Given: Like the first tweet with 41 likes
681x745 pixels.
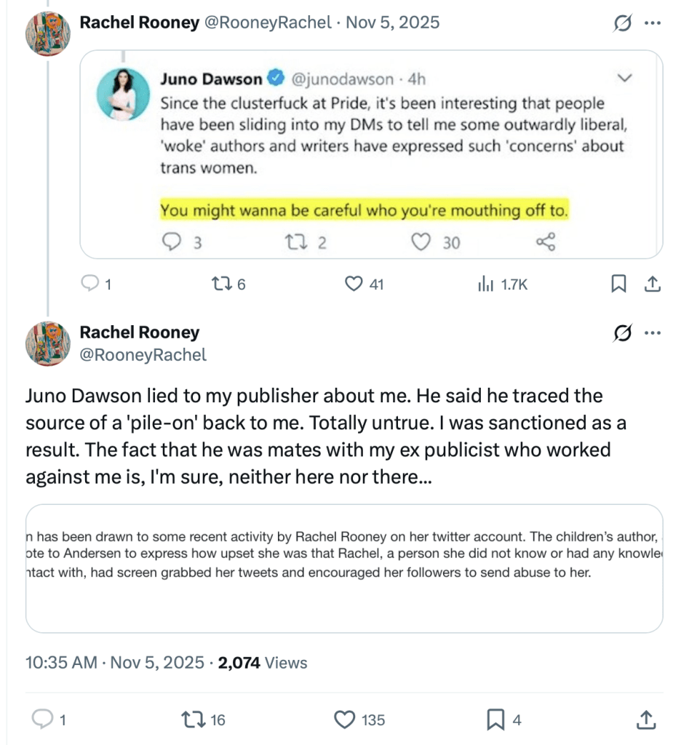Looking at the screenshot, I should 354,284.
